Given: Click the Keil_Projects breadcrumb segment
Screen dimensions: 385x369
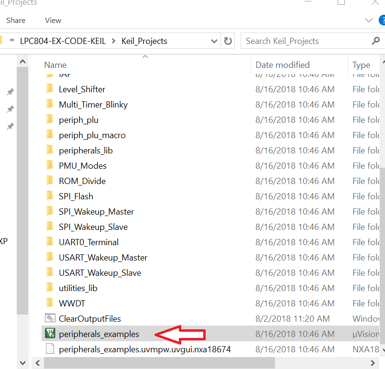Looking at the screenshot, I should 144,41.
